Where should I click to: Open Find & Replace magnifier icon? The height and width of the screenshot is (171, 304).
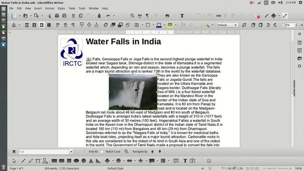(132, 16)
